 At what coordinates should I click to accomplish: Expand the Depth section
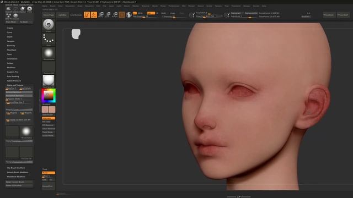pyautogui.click(x=10, y=37)
